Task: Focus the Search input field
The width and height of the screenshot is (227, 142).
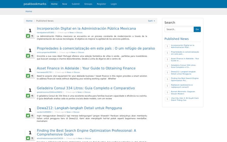Action: 179,29
